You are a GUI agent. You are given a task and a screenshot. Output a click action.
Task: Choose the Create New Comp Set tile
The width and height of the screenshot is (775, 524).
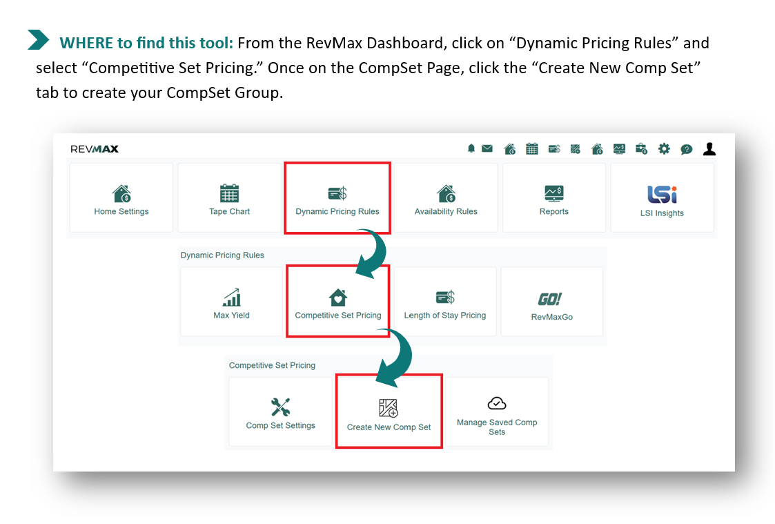click(x=389, y=411)
